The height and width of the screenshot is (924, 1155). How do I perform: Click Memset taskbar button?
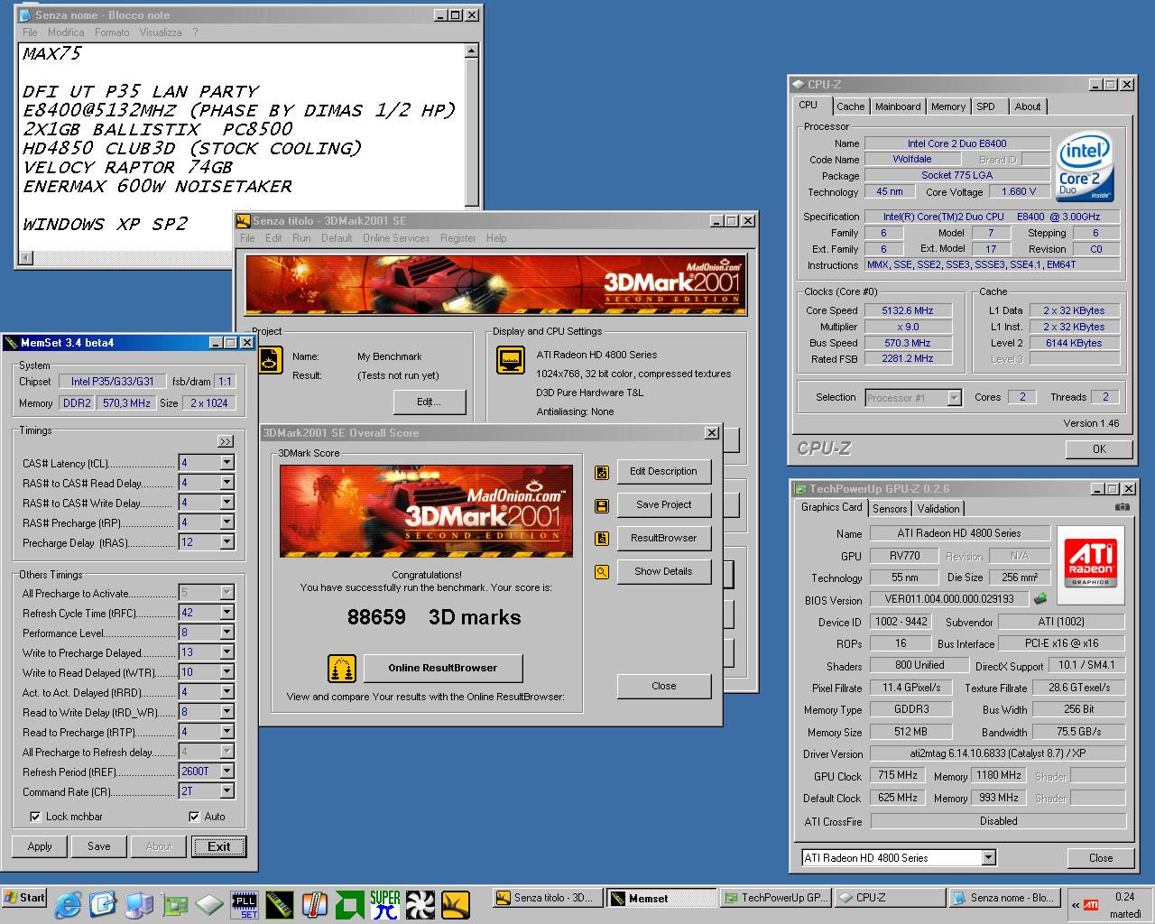(x=661, y=898)
